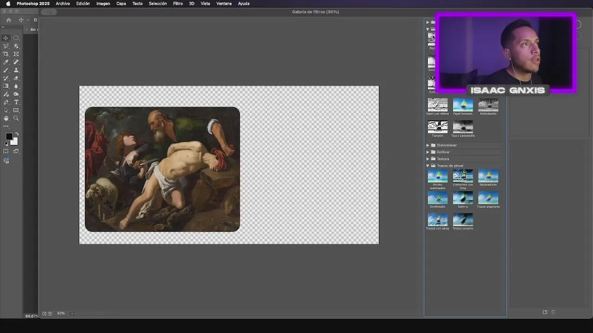The width and height of the screenshot is (593, 333).
Task: Select the Sumi-e filter thumbnail
Action: 463,198
